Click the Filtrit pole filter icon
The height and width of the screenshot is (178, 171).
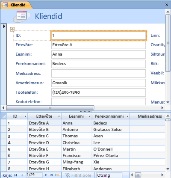[67, 175]
